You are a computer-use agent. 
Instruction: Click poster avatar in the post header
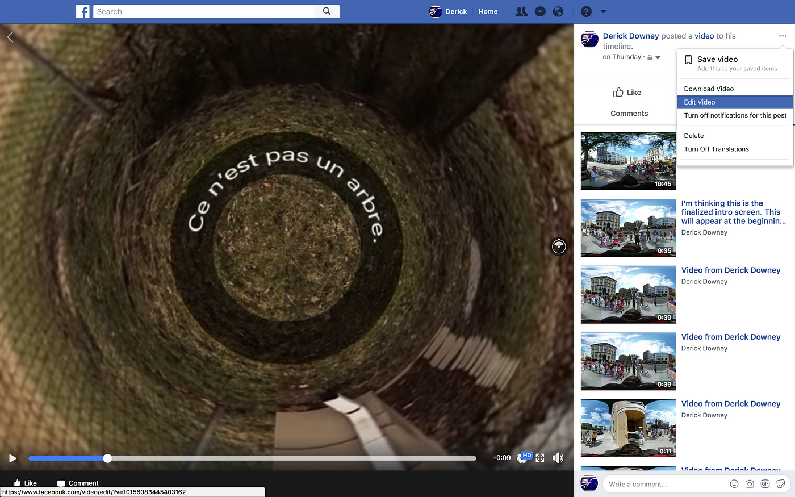click(x=589, y=40)
